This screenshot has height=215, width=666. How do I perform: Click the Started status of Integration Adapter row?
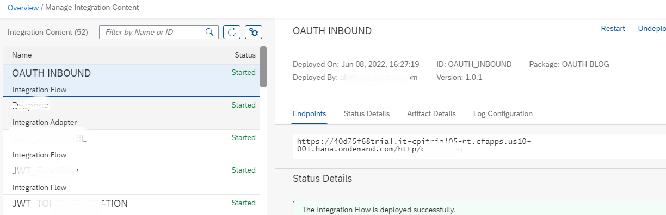pyautogui.click(x=243, y=105)
